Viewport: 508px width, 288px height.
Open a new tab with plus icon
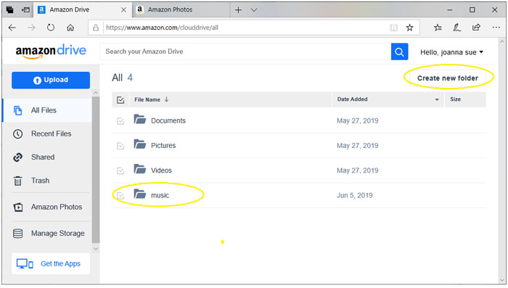[x=238, y=10]
